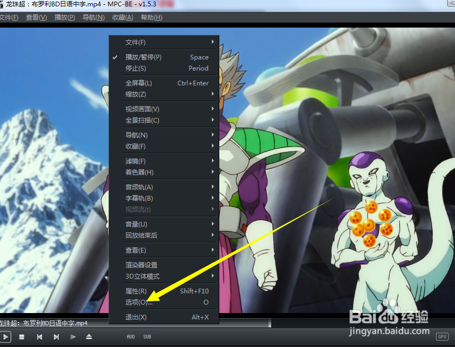The image size is (455, 347).
Task: Expand the 3D立体模式 submenu
Action: tap(164, 276)
